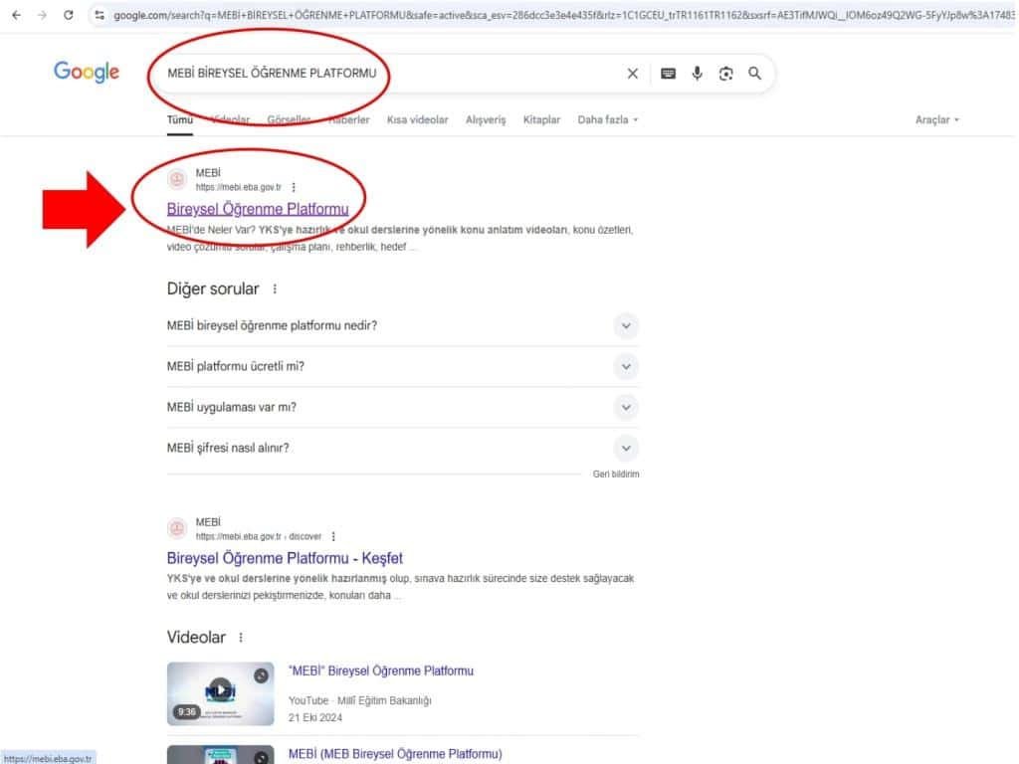The height and width of the screenshot is (764, 1019).
Task: Switch to the Kısa videolar tab
Action: point(417,119)
